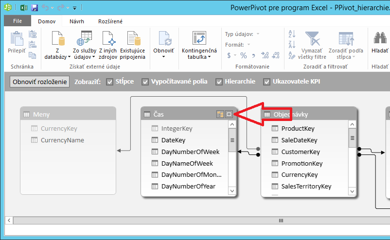Expand the Zoradiť podľa stĺpca dropdown arrow
The width and height of the screenshot is (390, 240).
(x=354, y=57)
